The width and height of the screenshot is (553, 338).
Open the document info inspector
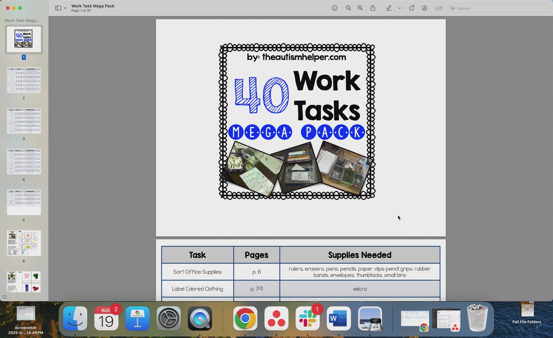[334, 8]
